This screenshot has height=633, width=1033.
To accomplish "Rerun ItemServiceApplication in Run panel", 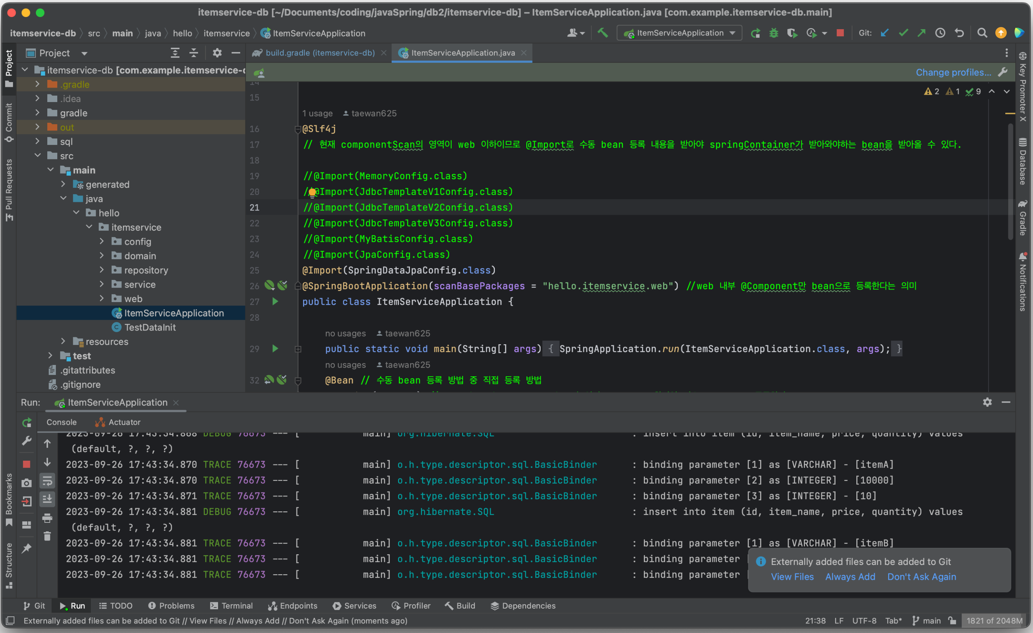I will (x=27, y=422).
